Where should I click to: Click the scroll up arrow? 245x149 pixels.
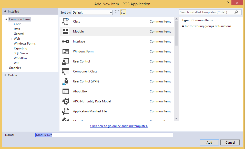(x=176, y=19)
